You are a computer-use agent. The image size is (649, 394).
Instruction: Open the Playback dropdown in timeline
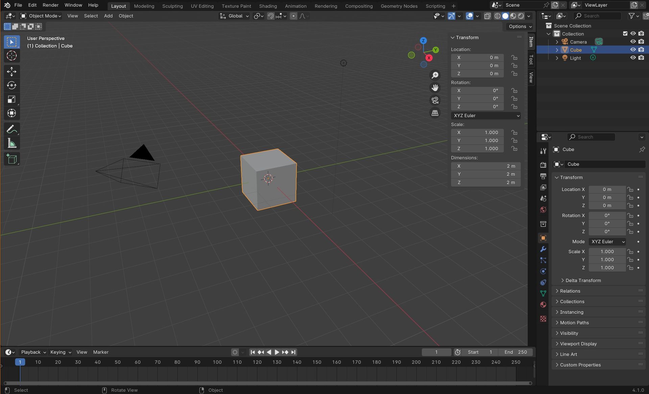pyautogui.click(x=33, y=352)
